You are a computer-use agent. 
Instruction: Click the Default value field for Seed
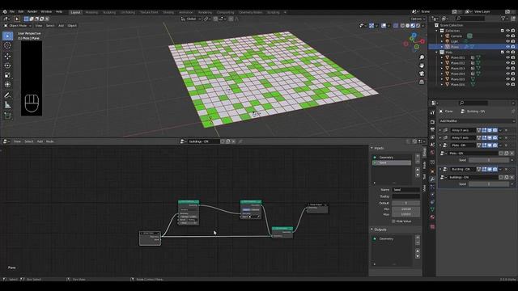(405, 203)
